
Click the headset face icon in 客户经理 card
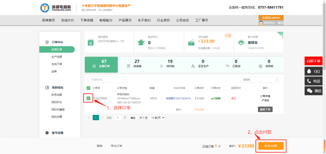tap(241, 42)
